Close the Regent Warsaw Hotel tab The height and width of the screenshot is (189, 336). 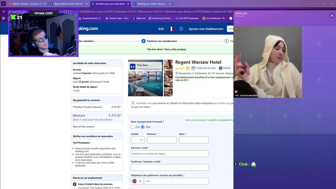coord(86,4)
